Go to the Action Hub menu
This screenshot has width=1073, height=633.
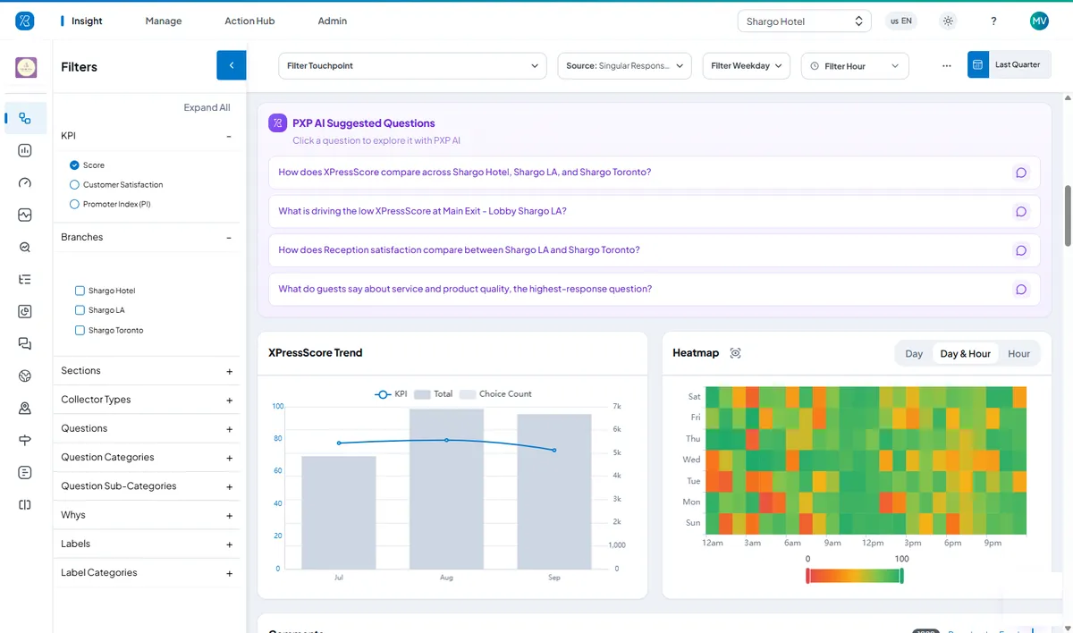click(249, 21)
